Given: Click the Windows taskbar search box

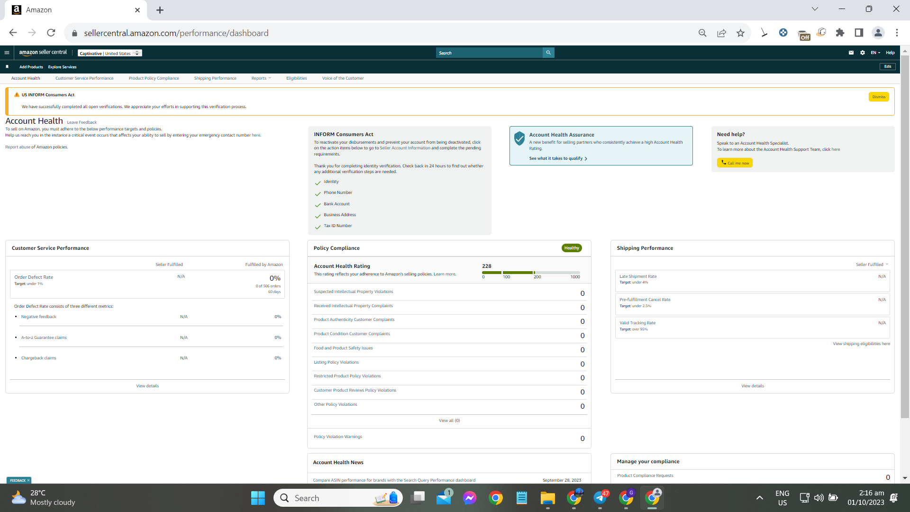Looking at the screenshot, I should 338,498.
